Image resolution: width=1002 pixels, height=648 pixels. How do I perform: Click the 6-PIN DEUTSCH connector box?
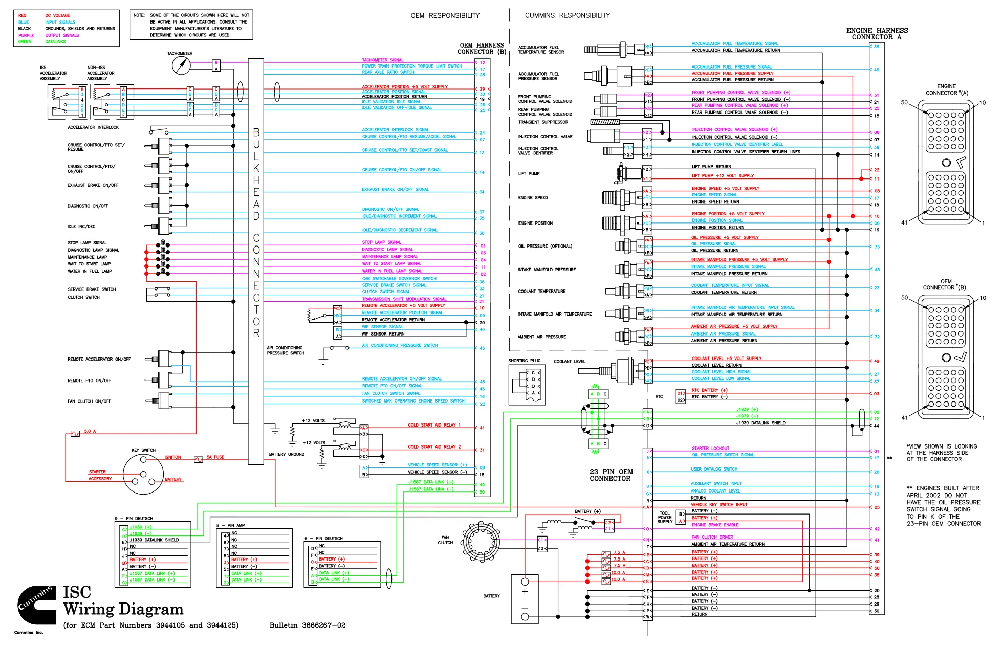pyautogui.click(x=342, y=565)
